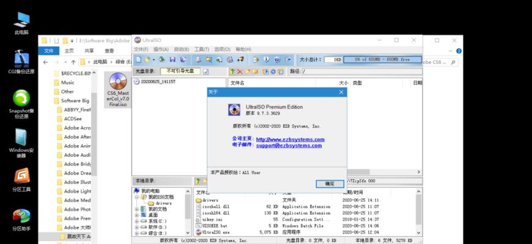532x244 pixels.
Task: Expand the 软件(D:) drive node
Action: (x=137, y=227)
